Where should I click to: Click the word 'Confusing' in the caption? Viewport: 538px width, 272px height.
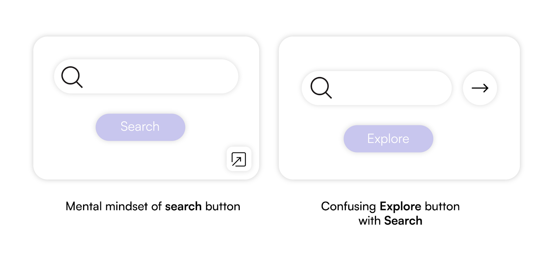348,206
